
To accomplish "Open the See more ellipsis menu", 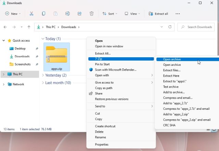I will coord(178,14).
